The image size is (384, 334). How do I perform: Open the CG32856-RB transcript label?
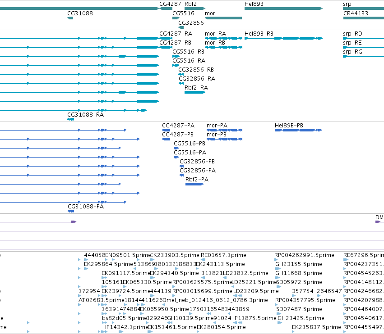[196, 70]
